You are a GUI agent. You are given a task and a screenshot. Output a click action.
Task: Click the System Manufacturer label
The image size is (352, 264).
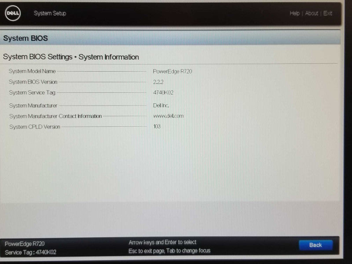coord(33,106)
